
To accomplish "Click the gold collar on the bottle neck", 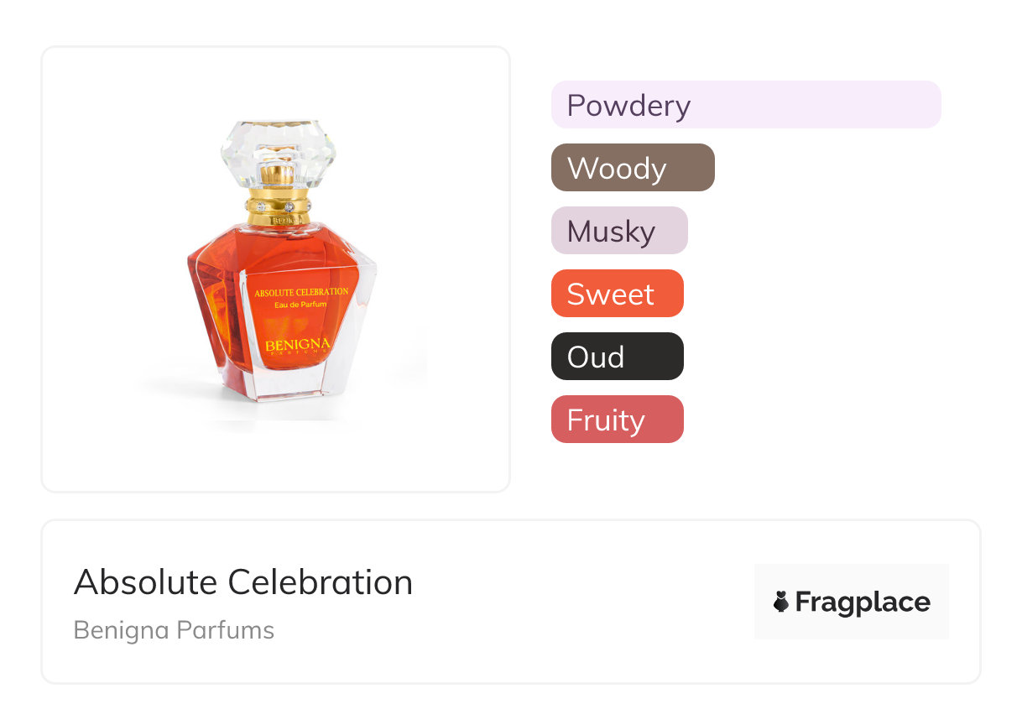I will pos(278,206).
